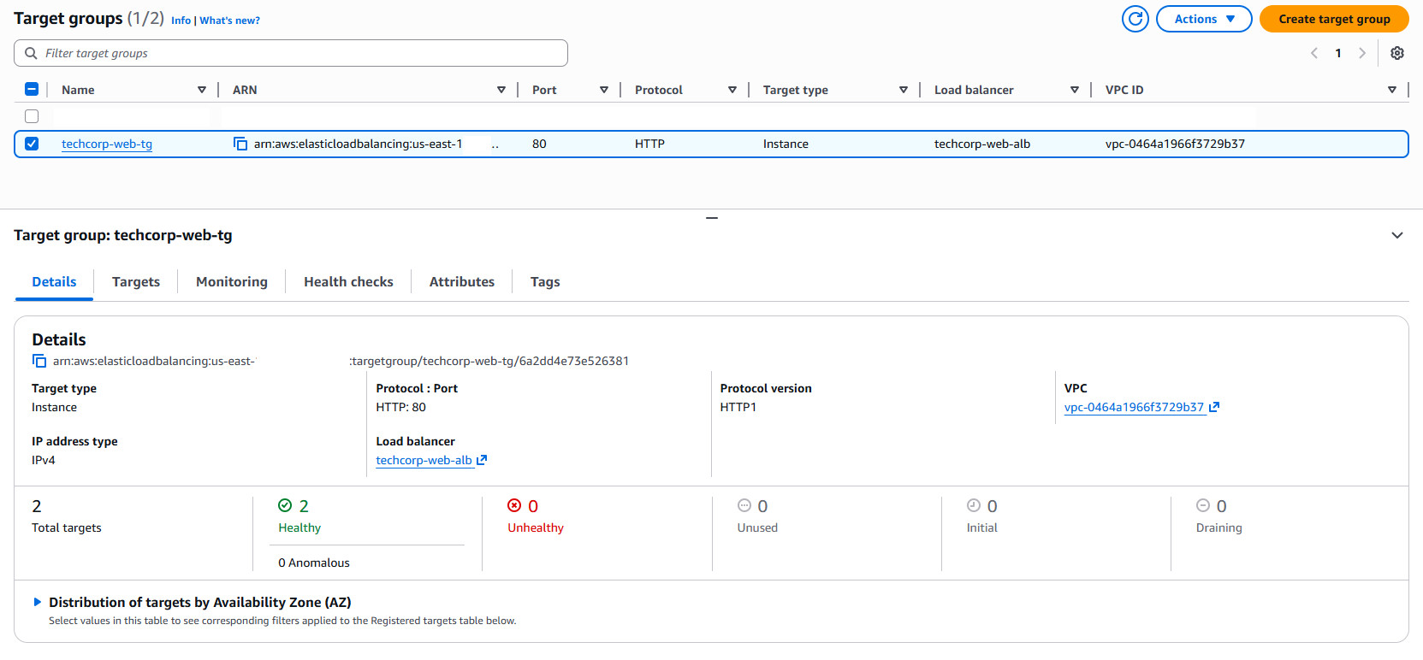1423x660 pixels.
Task: Open the Actions dropdown
Action: [x=1203, y=19]
